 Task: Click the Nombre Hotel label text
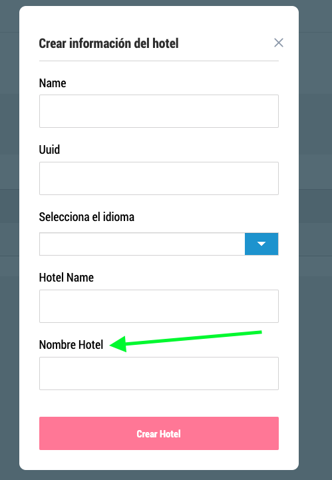71,345
